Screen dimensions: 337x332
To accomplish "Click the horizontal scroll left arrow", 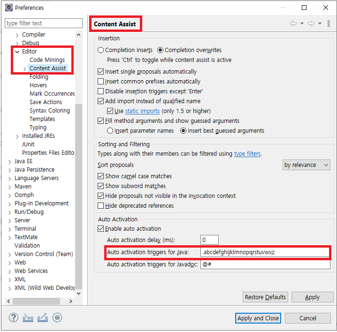I will pyautogui.click(x=8, y=302).
